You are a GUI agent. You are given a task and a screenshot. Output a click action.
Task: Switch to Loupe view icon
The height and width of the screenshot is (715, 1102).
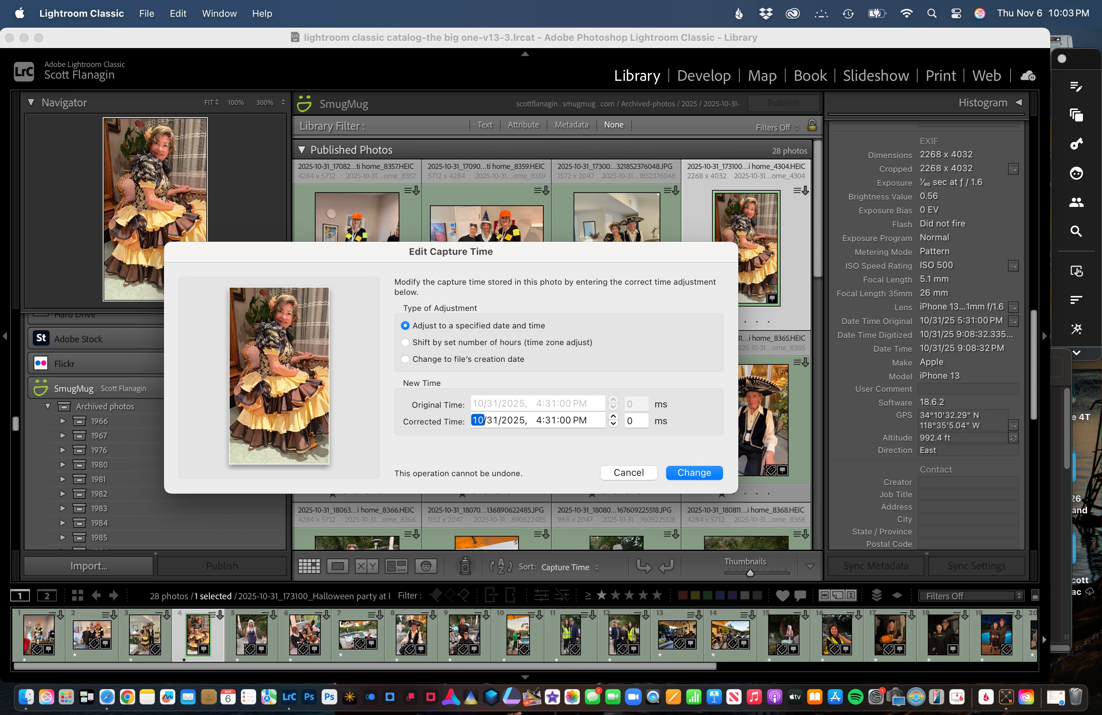coord(337,566)
